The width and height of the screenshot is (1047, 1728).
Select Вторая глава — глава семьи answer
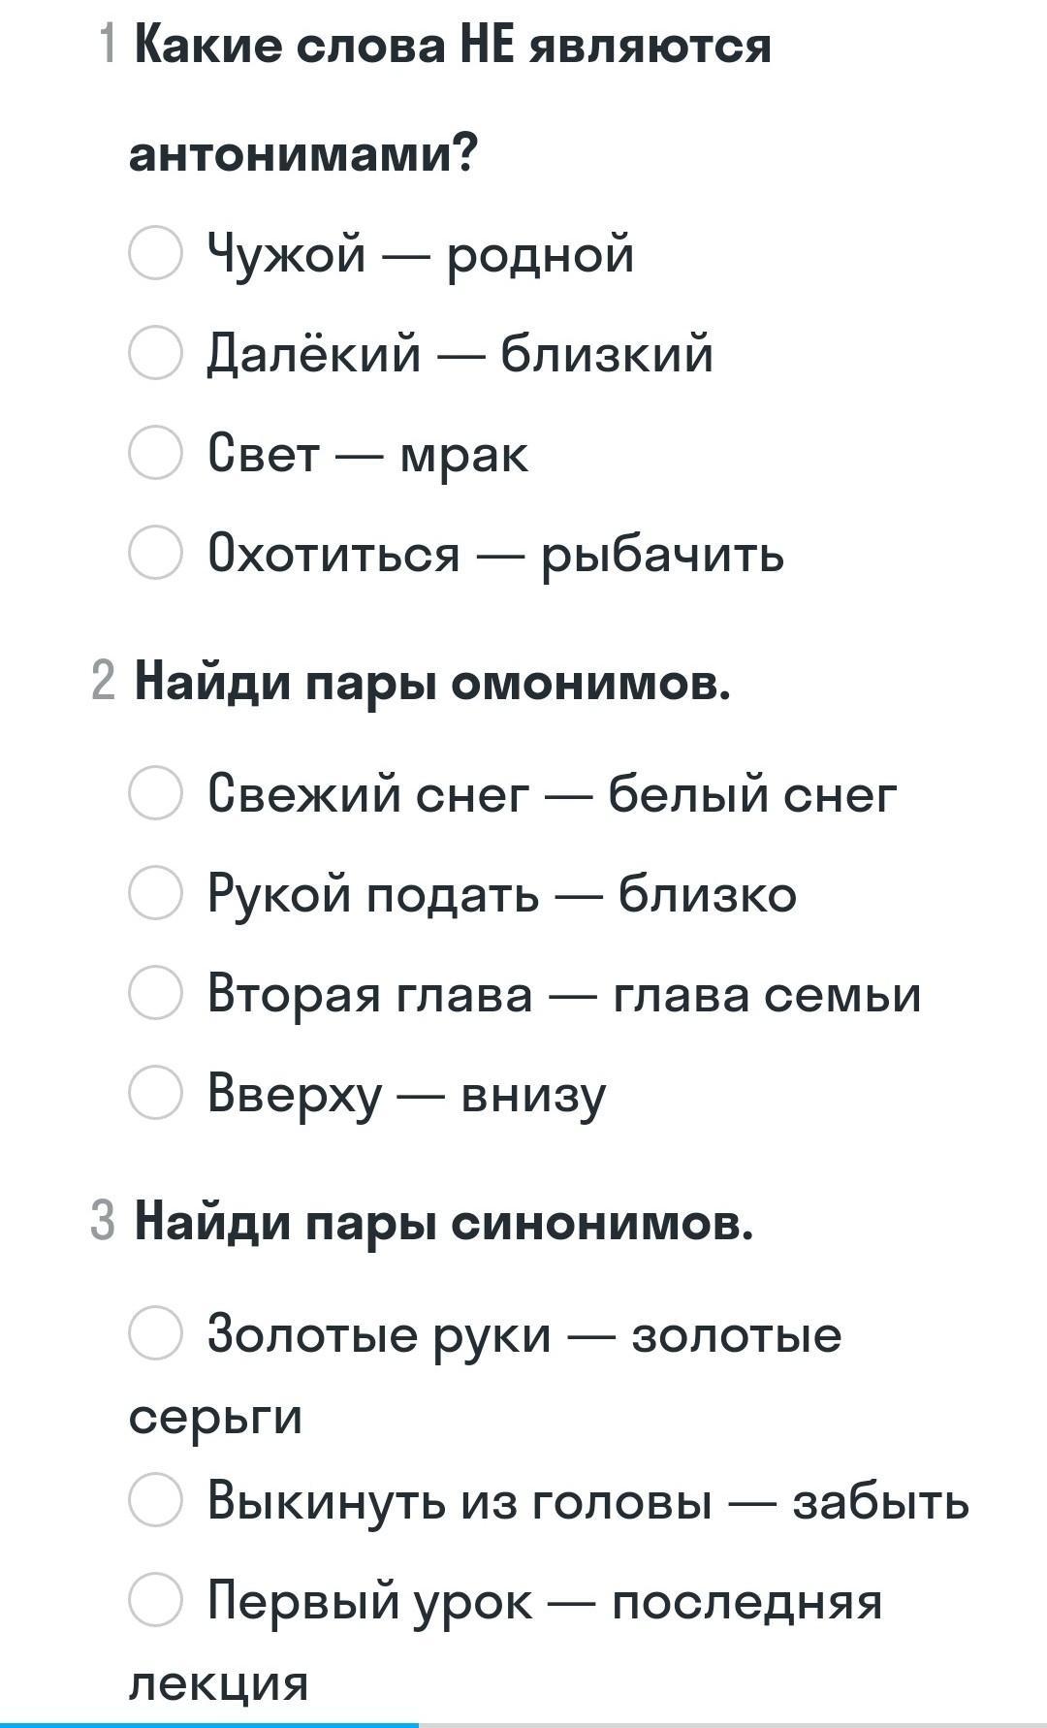point(155,993)
